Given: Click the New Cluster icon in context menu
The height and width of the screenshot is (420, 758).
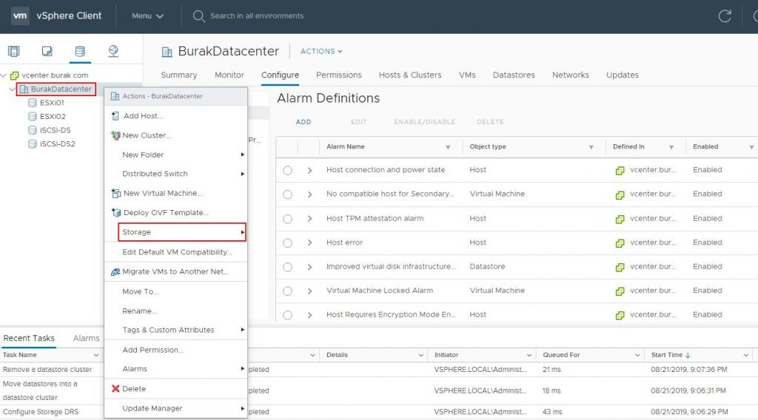Looking at the screenshot, I should (115, 135).
